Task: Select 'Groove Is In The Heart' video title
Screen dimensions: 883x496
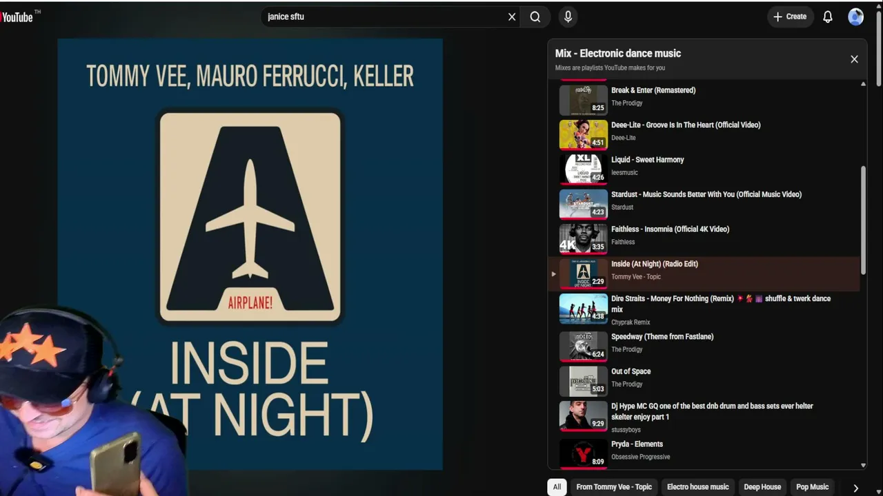Action: pos(686,125)
